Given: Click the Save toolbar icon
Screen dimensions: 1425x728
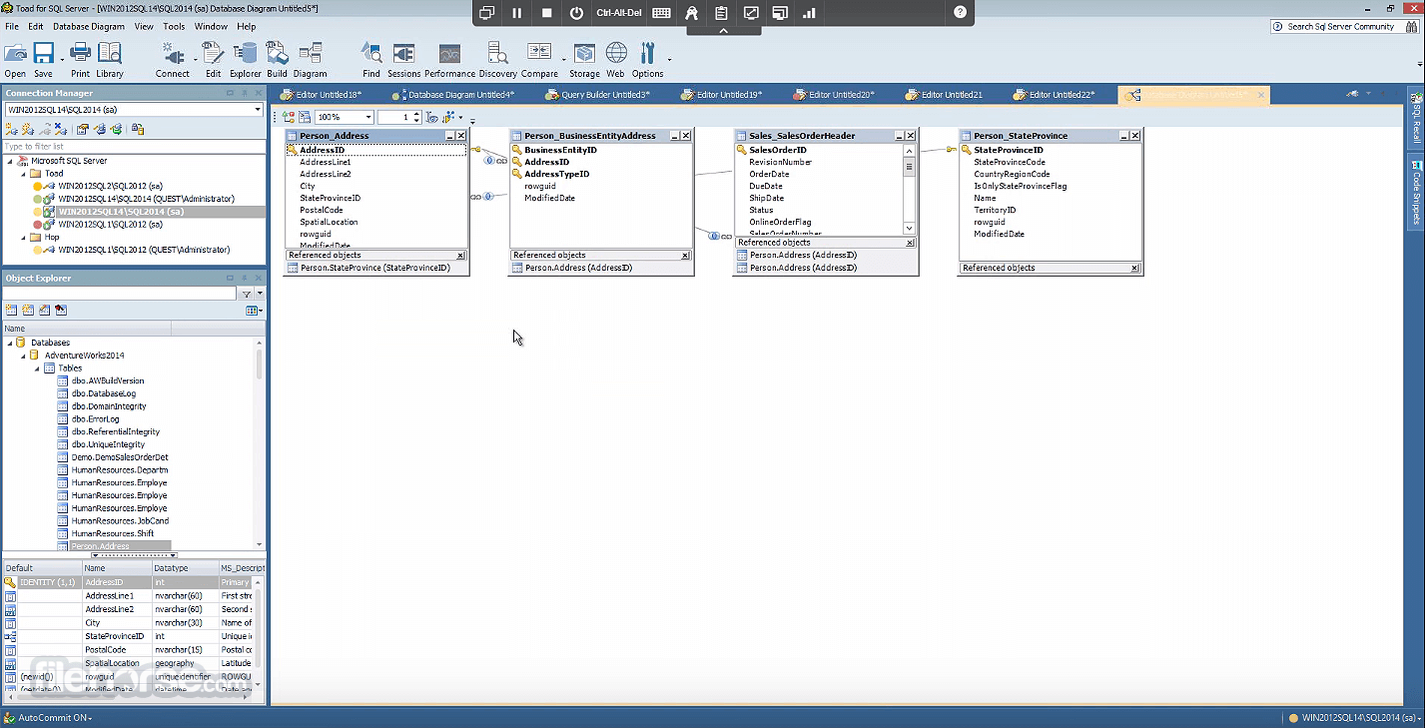Looking at the screenshot, I should (43, 59).
